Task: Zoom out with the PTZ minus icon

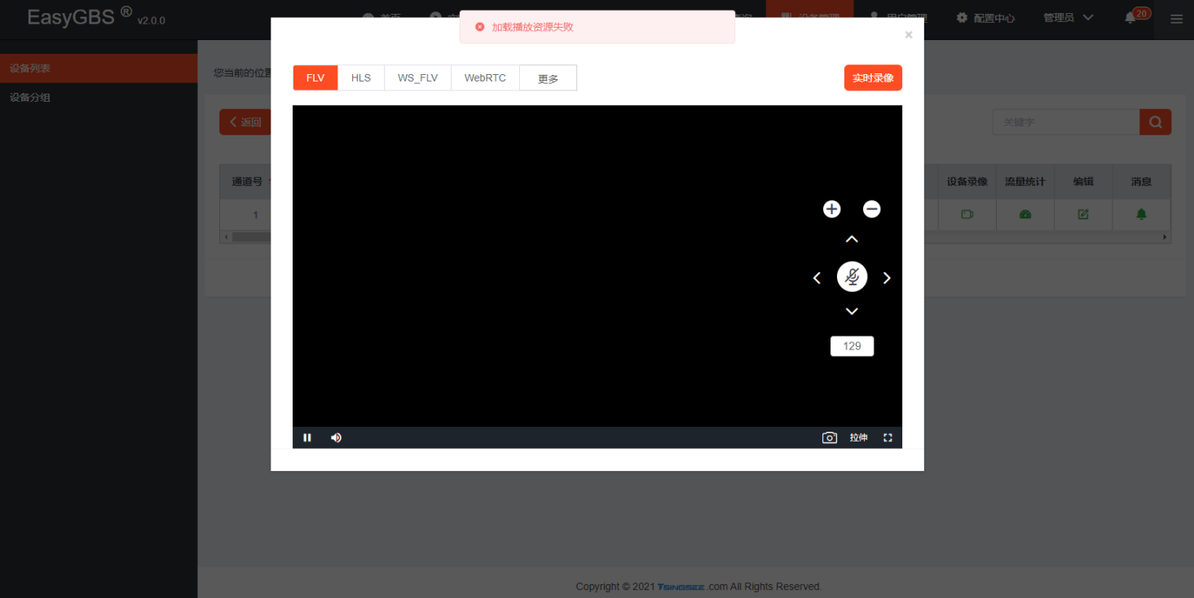Action: (872, 209)
